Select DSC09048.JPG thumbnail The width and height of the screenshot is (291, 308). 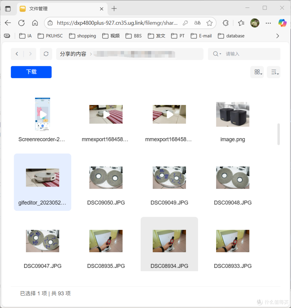click(x=233, y=178)
